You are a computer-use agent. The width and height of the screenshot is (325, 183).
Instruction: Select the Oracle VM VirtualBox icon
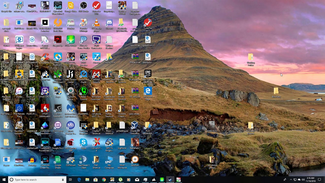click(135, 128)
